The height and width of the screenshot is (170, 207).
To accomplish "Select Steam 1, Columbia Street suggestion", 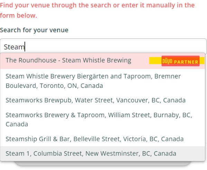I will click(103, 153).
